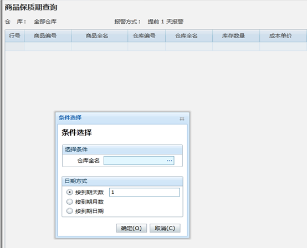Select the empty first table row
The height and width of the screenshot is (248, 307).
(x=156, y=46)
